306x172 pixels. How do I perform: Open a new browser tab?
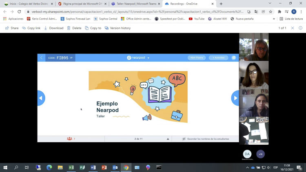coord(221,4)
